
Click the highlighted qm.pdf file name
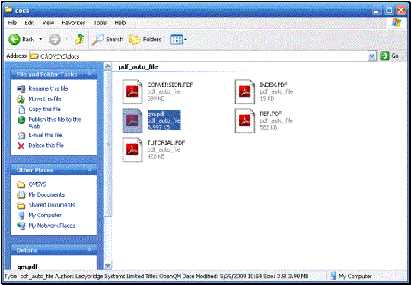(x=156, y=114)
